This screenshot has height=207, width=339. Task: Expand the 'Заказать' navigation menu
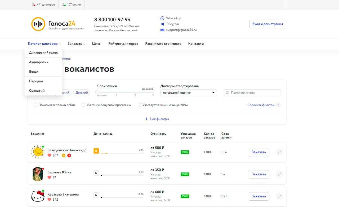click(76, 44)
